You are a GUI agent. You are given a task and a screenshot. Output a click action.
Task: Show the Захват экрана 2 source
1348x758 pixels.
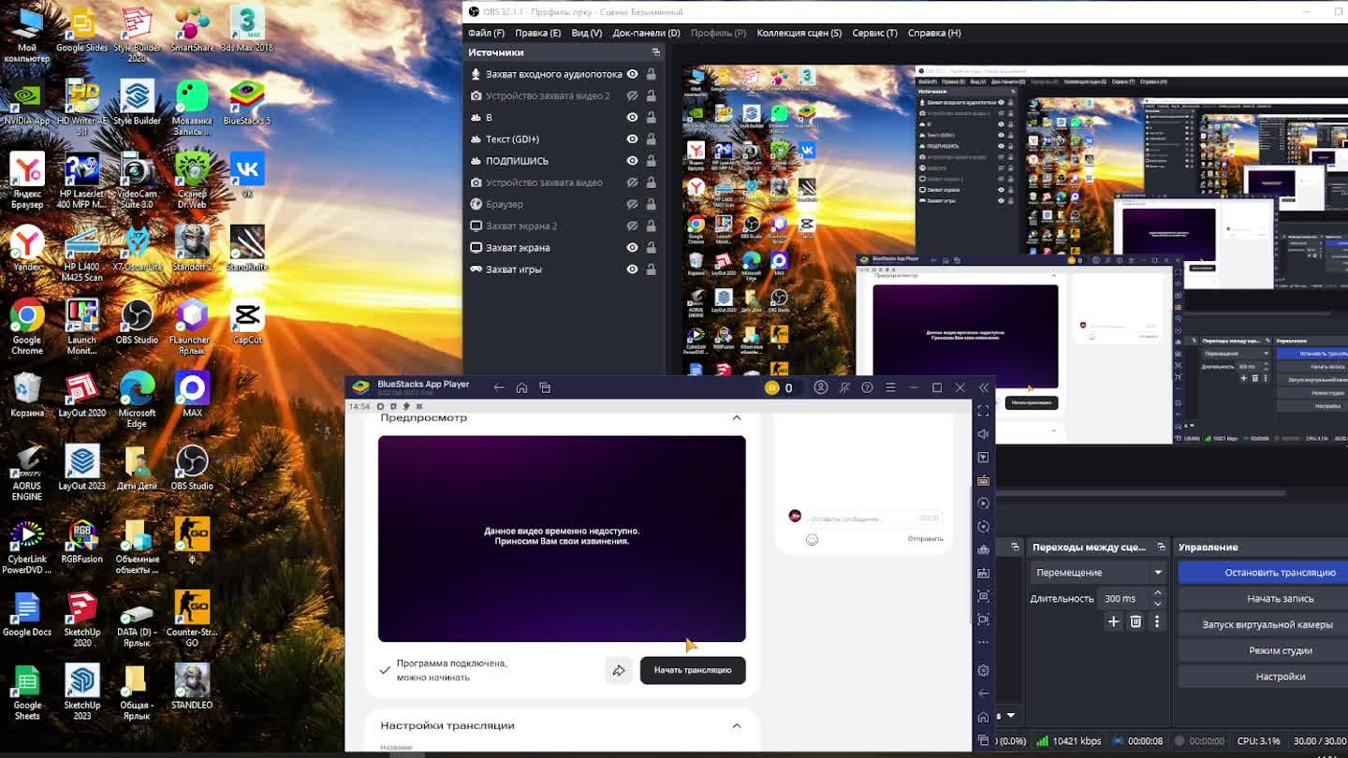632,226
